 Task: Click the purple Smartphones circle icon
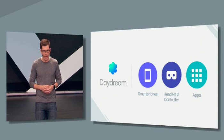coord(148,75)
